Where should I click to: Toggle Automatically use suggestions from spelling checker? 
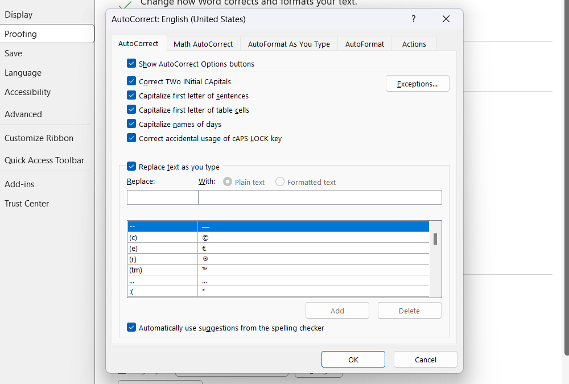[x=131, y=327]
